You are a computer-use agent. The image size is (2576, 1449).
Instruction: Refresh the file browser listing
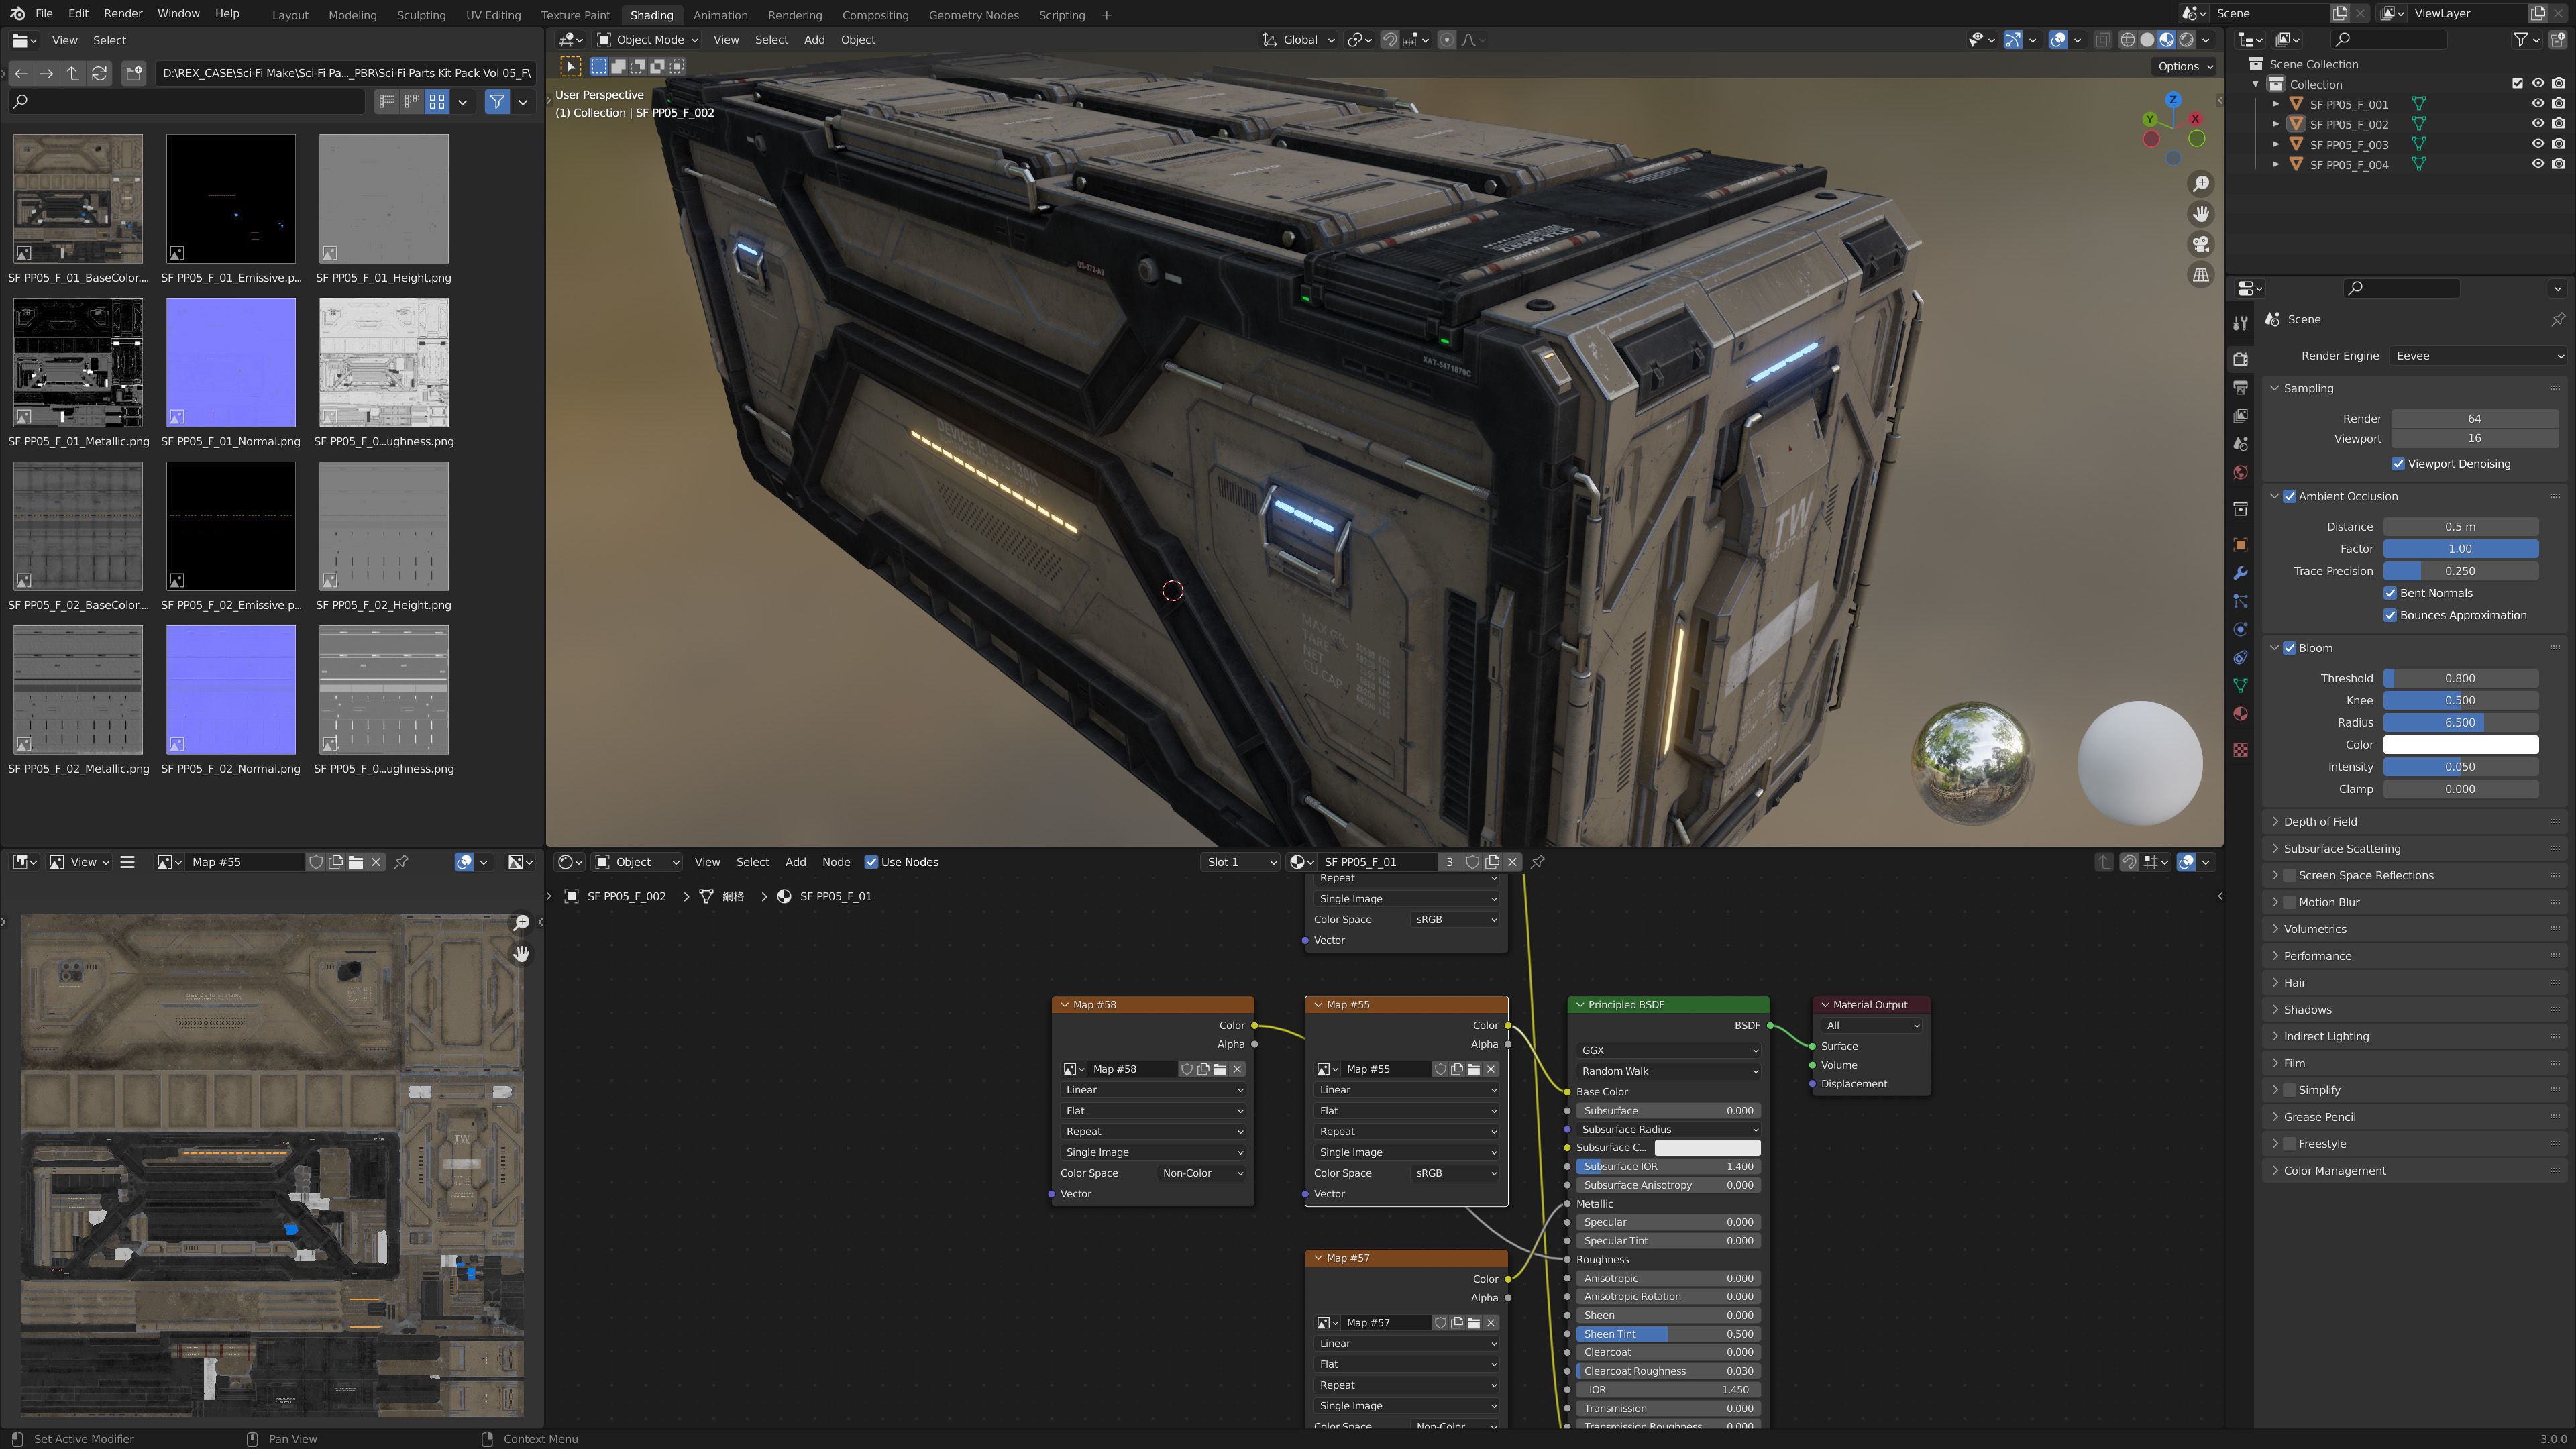99,73
